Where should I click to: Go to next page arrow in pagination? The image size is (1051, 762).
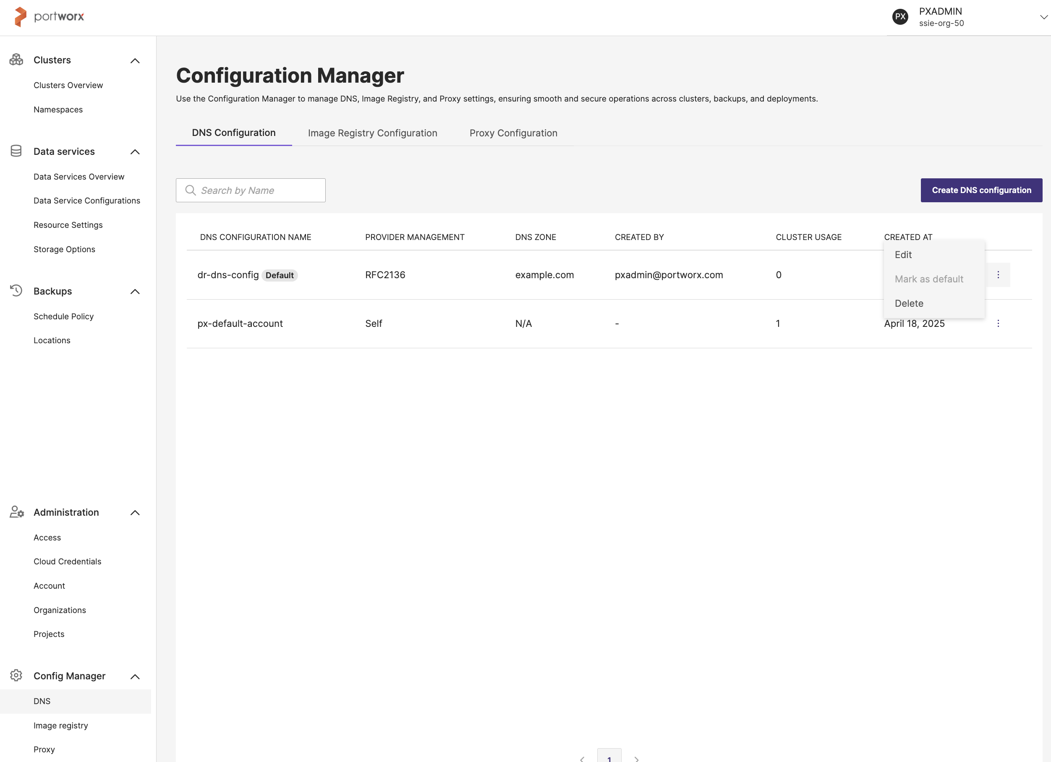click(x=636, y=759)
